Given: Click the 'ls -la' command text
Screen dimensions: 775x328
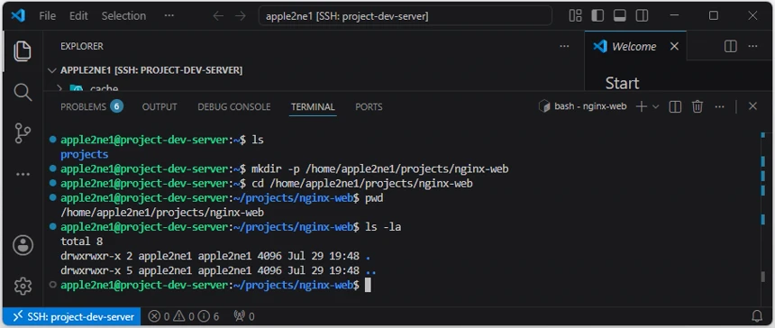Looking at the screenshot, I should (x=383, y=227).
